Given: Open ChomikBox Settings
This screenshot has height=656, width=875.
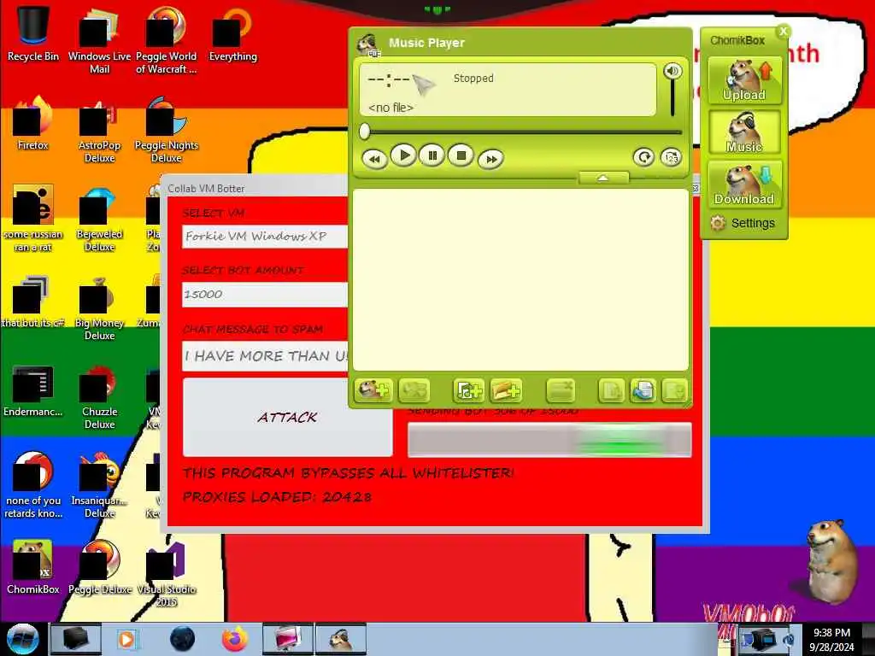Looking at the screenshot, I should (743, 223).
